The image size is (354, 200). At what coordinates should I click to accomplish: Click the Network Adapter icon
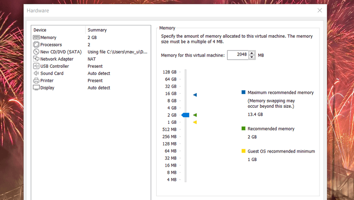[36, 59]
